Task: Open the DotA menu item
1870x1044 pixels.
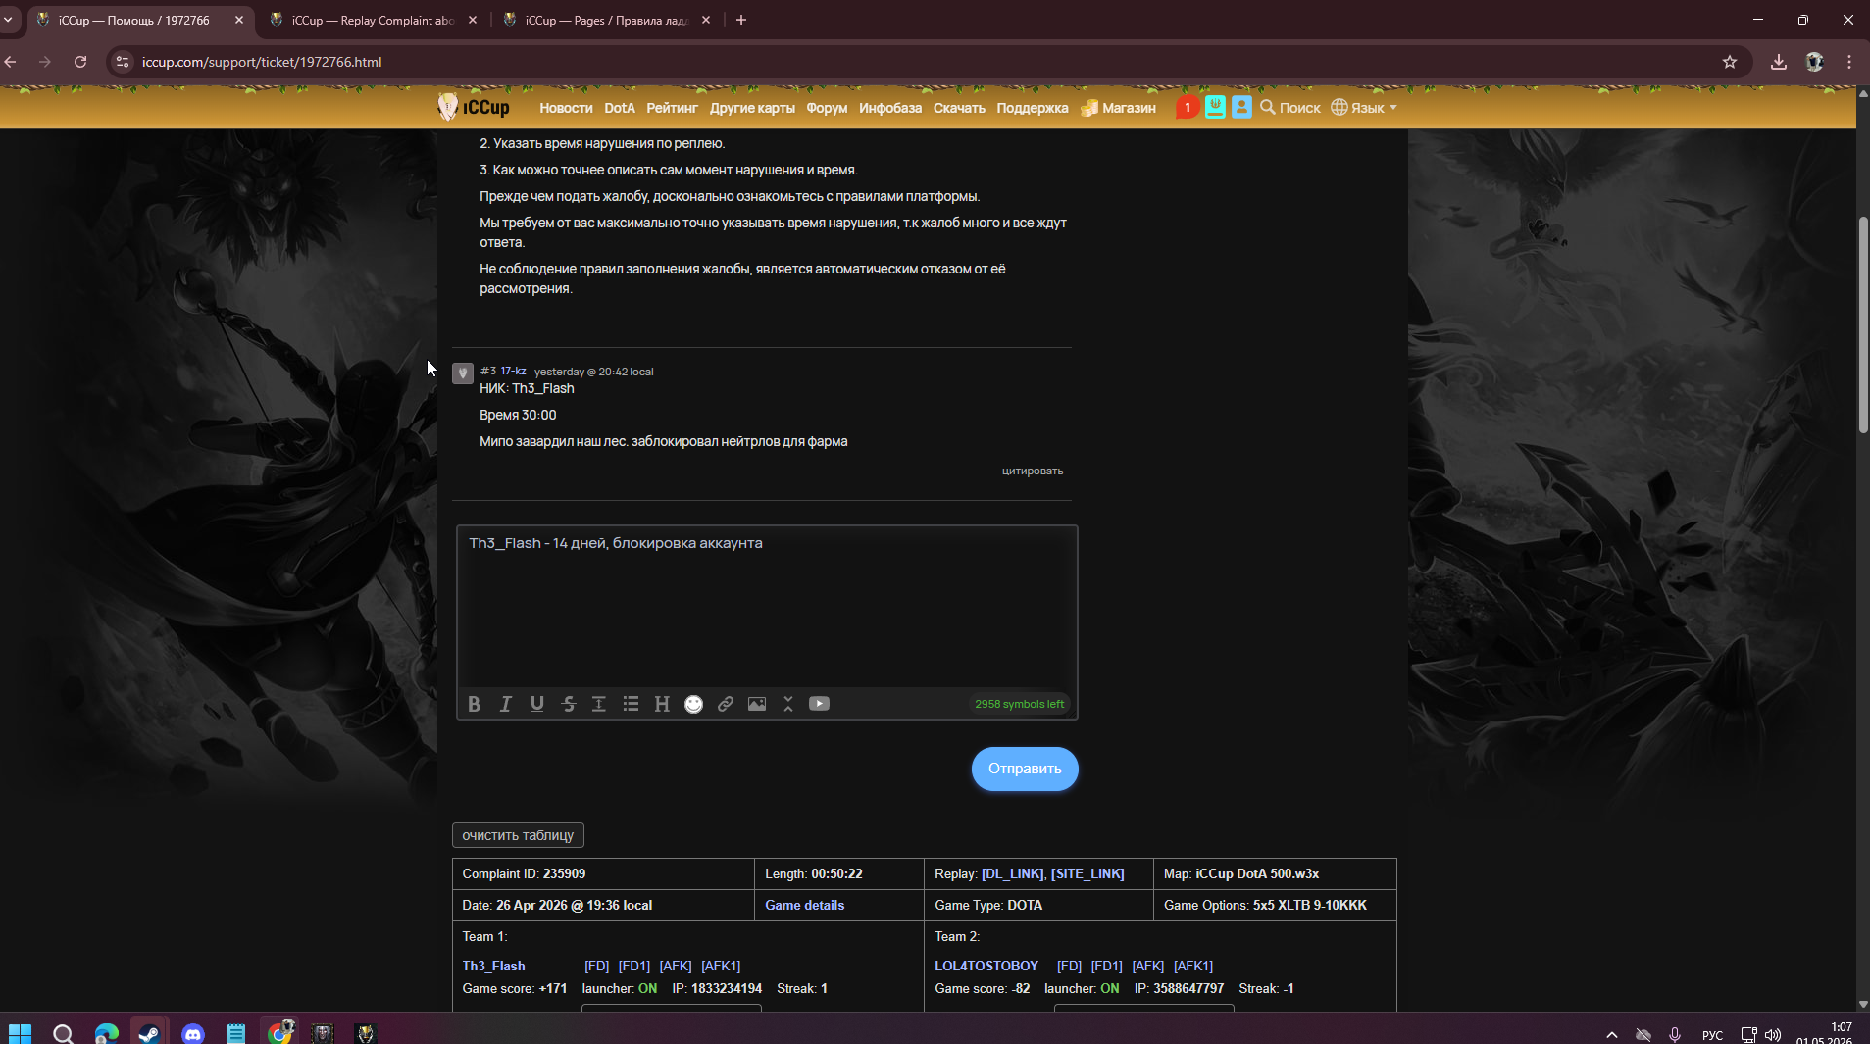Action: click(x=620, y=108)
